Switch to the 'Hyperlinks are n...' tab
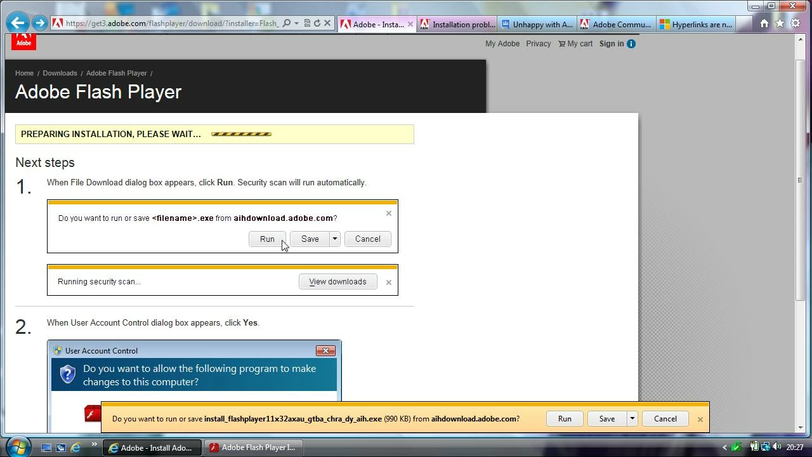Viewport: 812px width, 457px height. [x=696, y=24]
